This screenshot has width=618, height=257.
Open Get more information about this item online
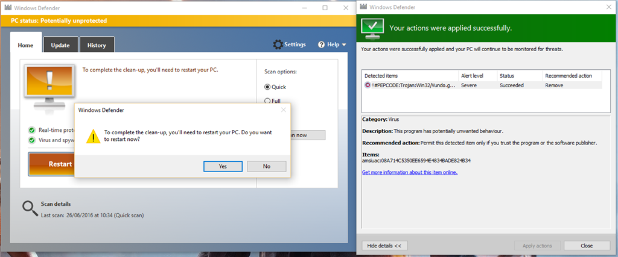pos(410,172)
